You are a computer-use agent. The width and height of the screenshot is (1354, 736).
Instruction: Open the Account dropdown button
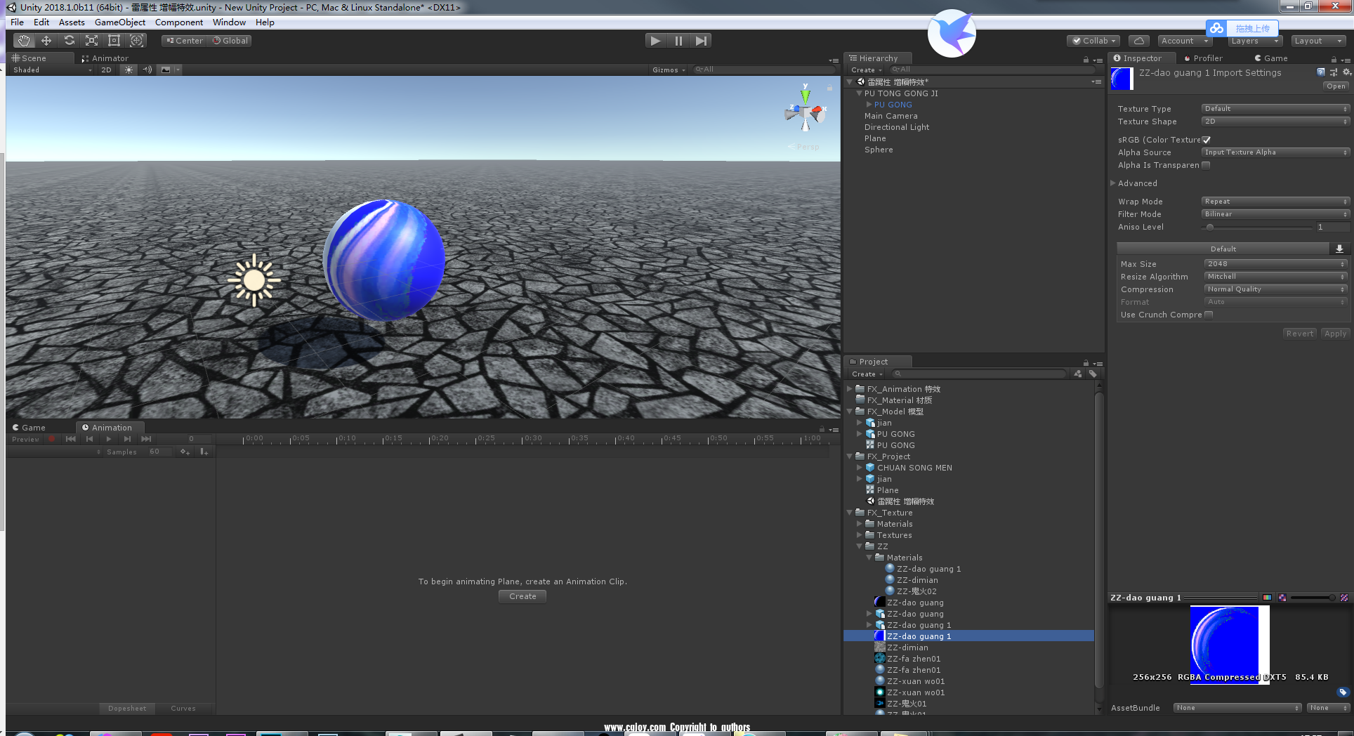pos(1184,41)
